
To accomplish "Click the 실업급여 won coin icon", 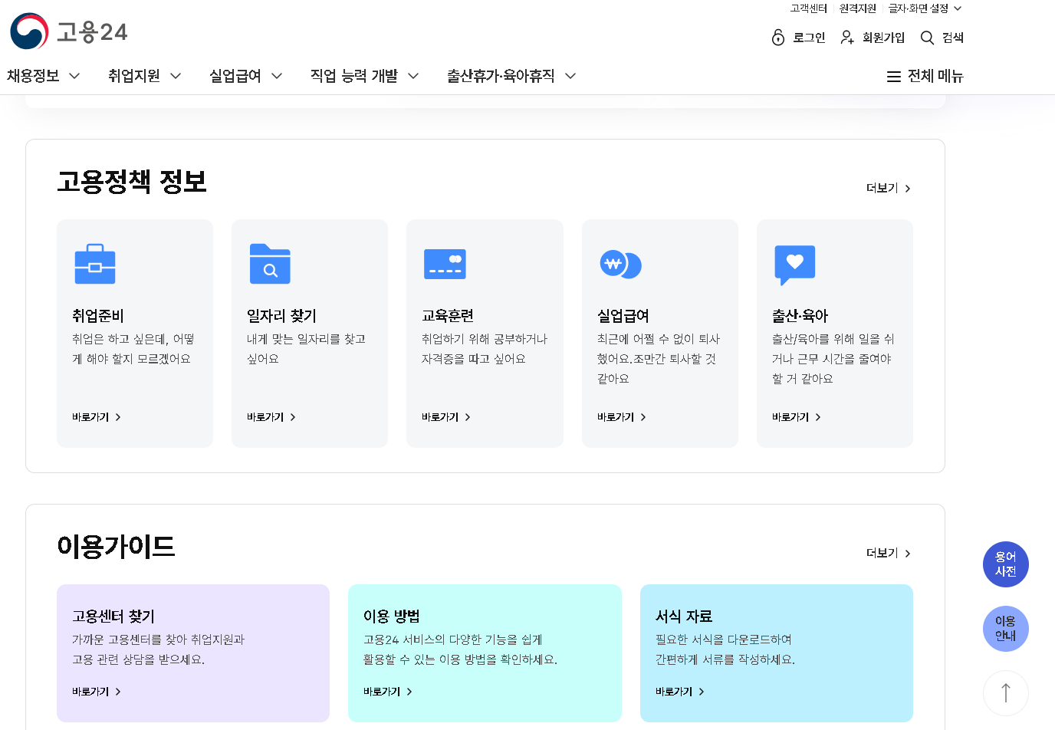I will 620,265.
